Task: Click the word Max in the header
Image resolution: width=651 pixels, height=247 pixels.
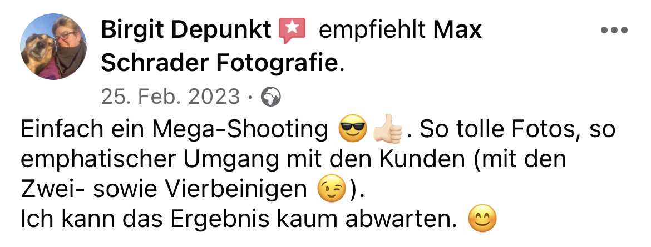Action: coord(457,31)
